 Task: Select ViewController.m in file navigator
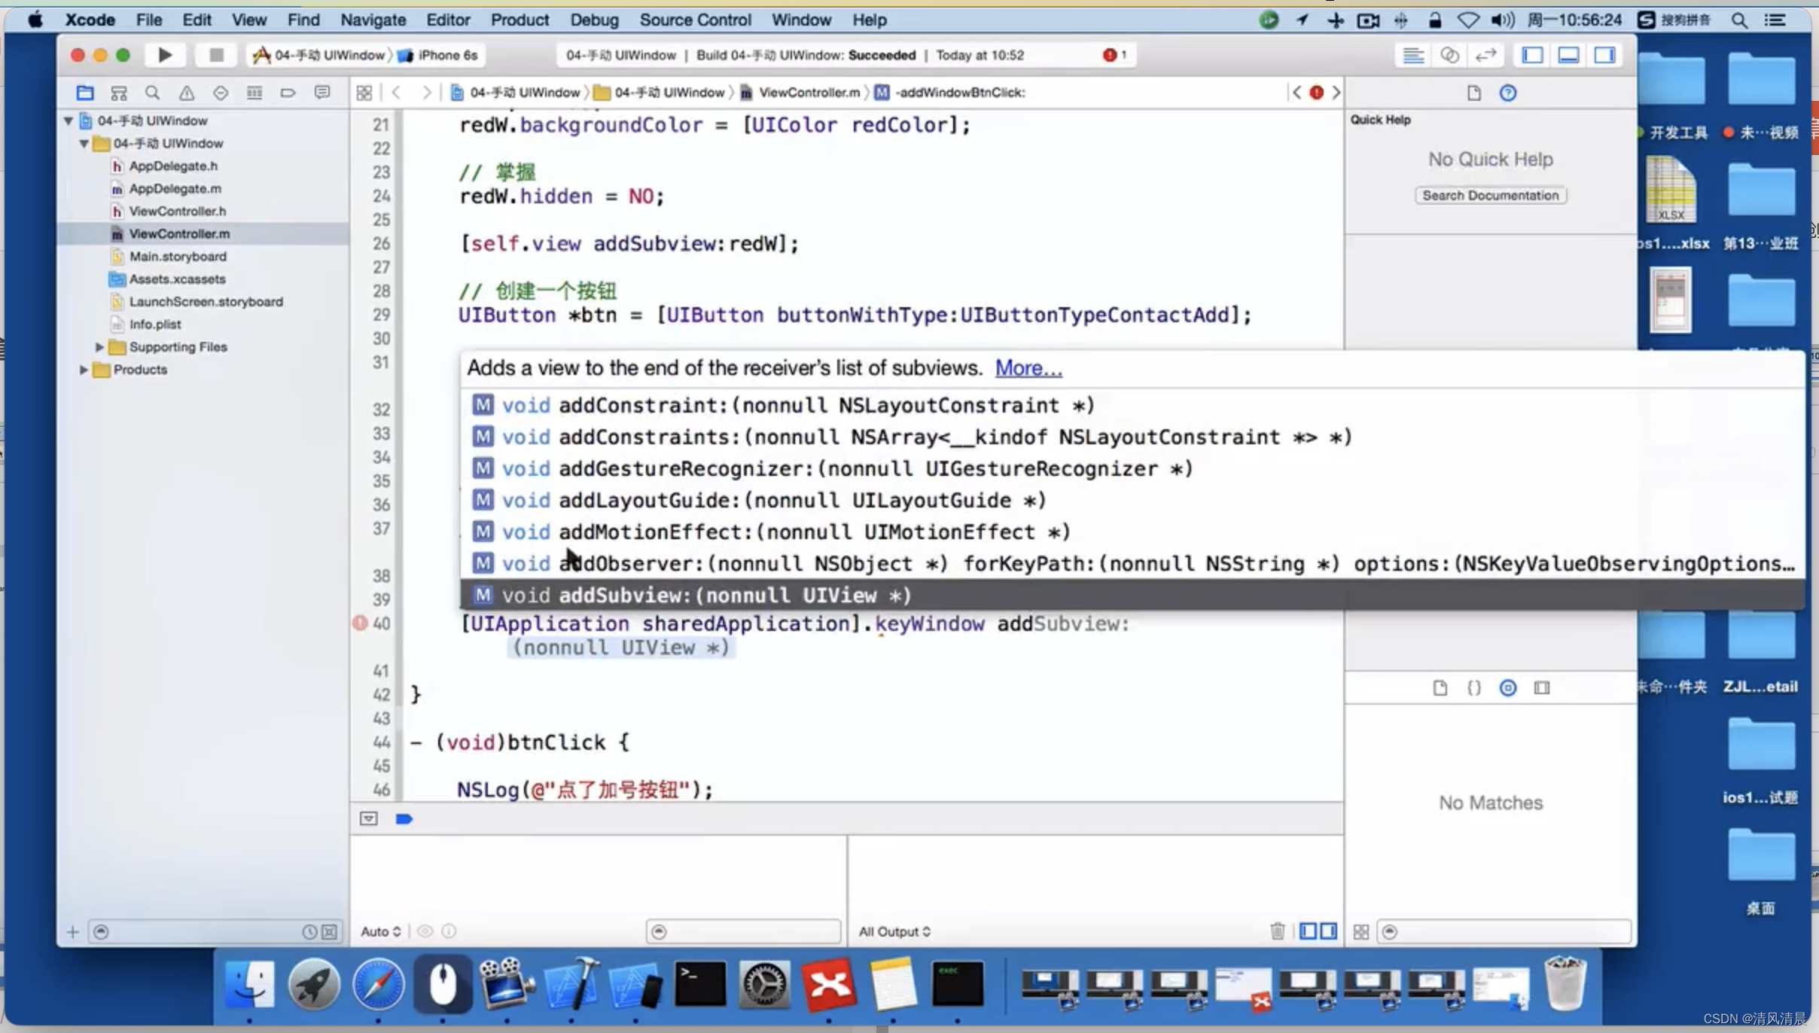(x=178, y=233)
